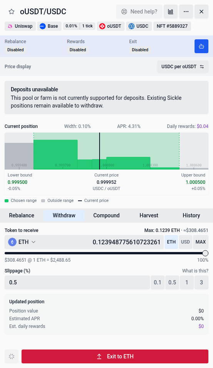Close the position panel
213x368 pixels.
[201, 12]
